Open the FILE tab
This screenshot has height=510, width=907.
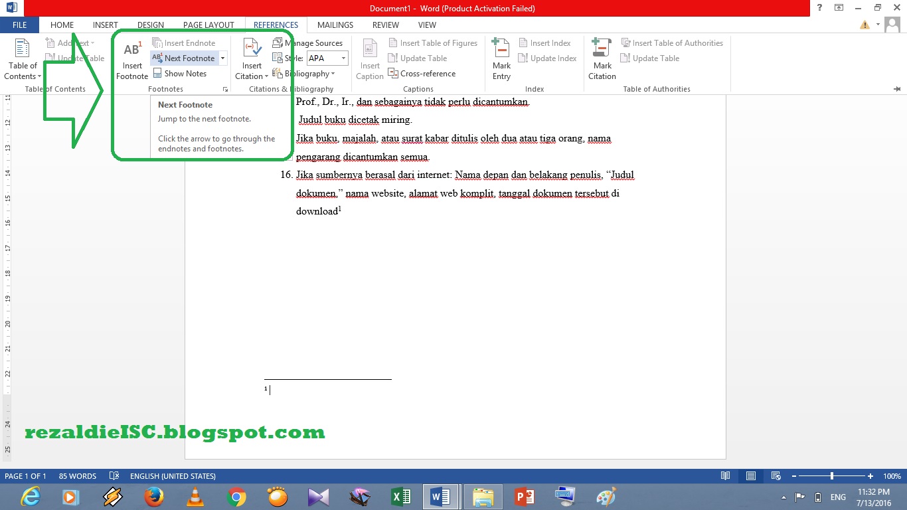19,25
